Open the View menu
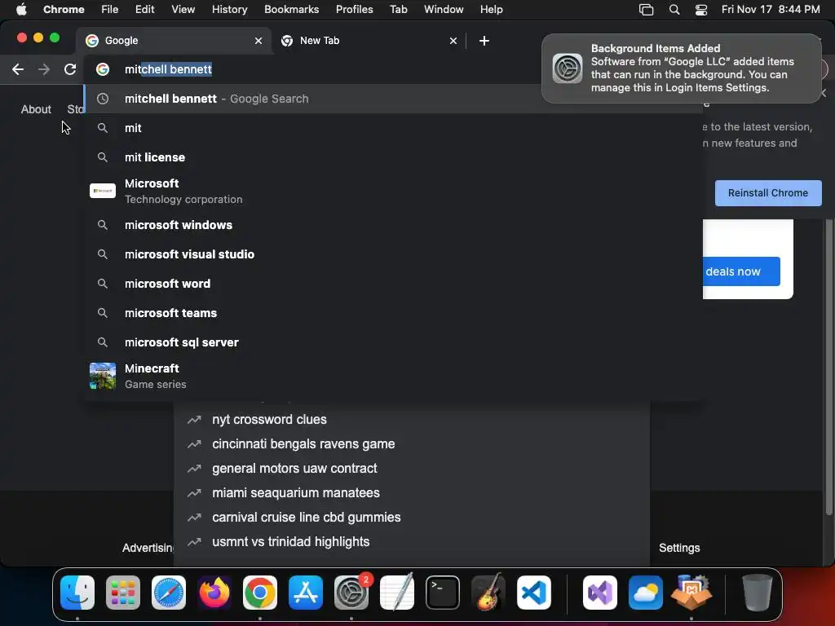Screen dimensions: 835x626 pyautogui.click(x=183, y=9)
